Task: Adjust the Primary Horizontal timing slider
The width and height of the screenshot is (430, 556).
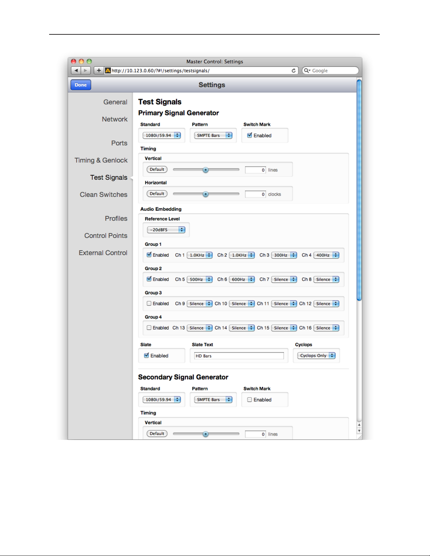Action: click(206, 194)
